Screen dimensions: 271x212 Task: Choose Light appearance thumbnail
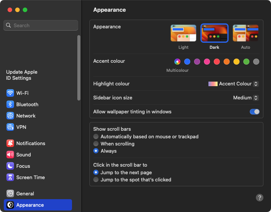tap(183, 33)
